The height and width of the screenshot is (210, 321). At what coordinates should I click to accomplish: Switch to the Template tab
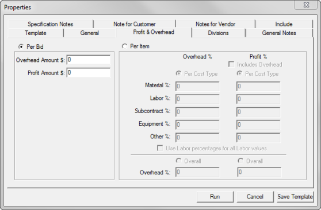[36, 33]
